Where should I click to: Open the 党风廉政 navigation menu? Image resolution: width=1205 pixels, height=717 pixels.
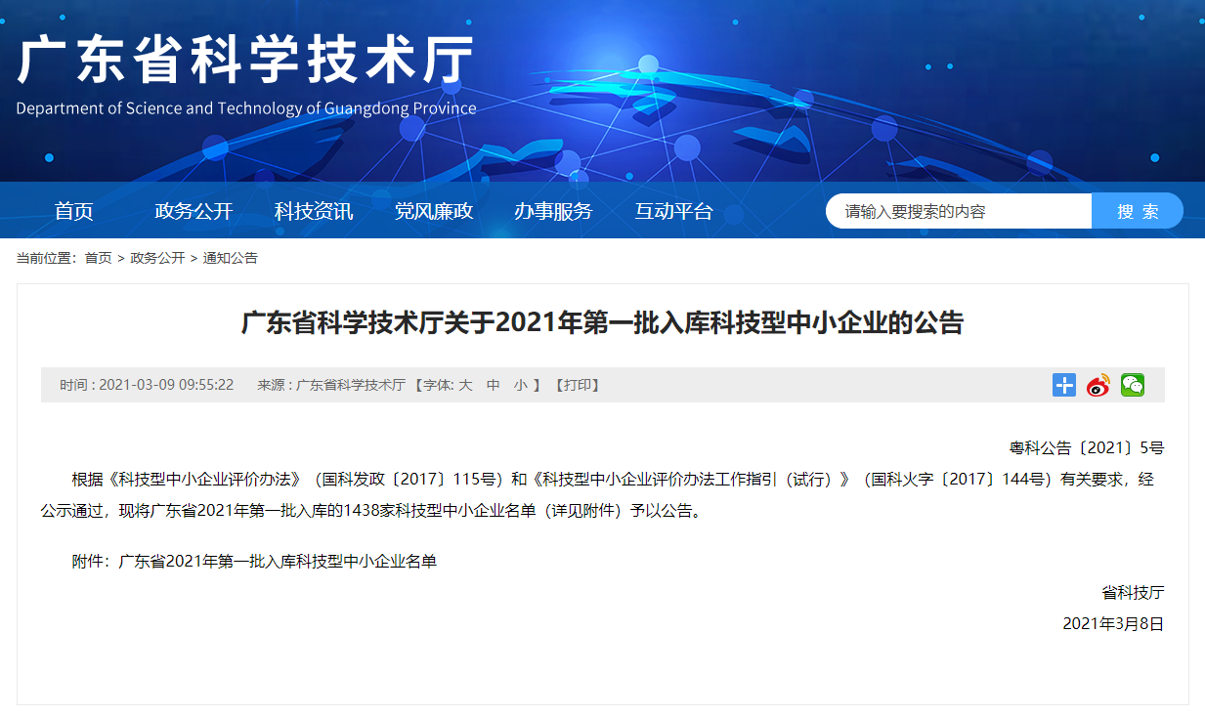click(x=434, y=210)
